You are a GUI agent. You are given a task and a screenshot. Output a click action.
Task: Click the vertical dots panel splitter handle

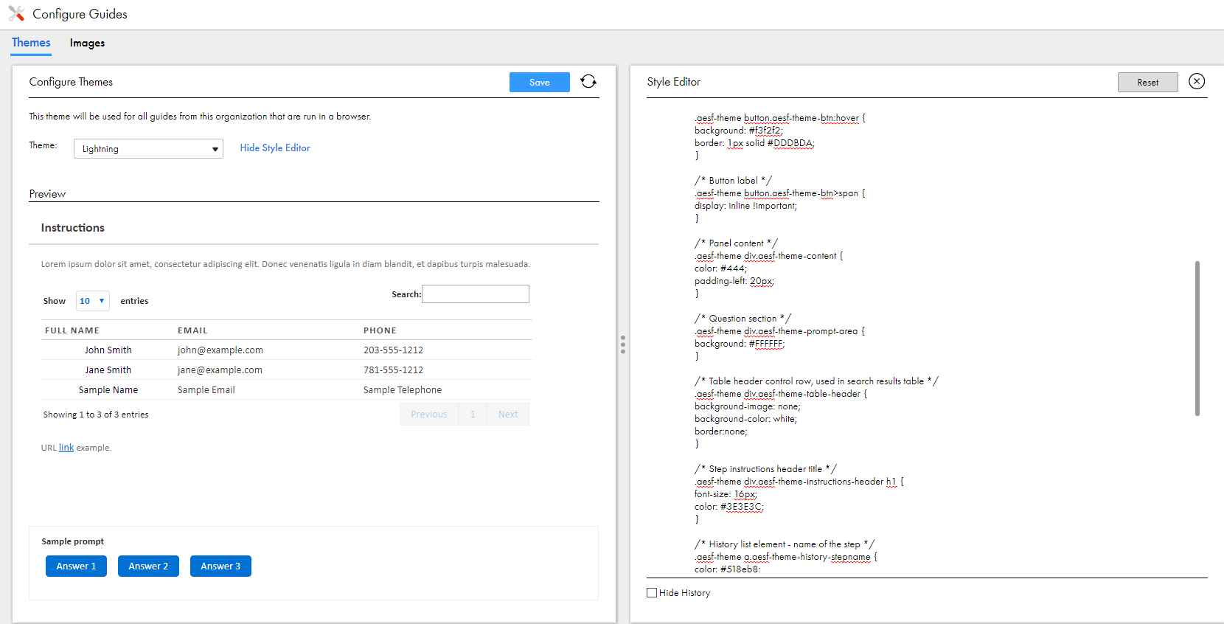(x=623, y=344)
